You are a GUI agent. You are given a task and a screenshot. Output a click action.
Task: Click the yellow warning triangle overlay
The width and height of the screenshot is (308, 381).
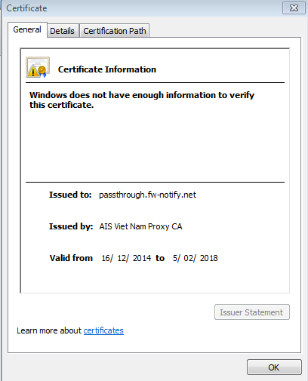(x=32, y=71)
